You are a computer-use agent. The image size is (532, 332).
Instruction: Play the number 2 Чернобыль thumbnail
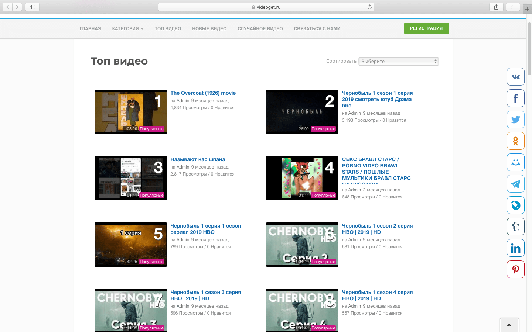pos(302,112)
